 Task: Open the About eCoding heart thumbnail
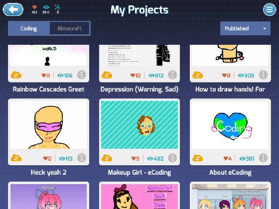(230, 125)
